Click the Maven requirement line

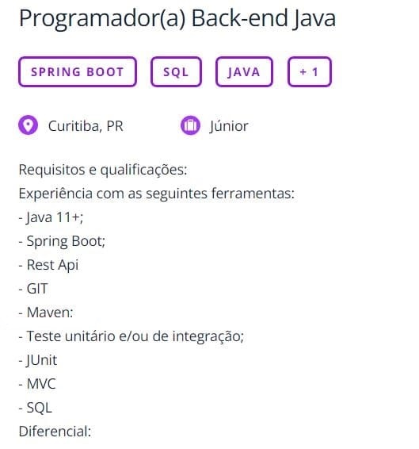46,312
